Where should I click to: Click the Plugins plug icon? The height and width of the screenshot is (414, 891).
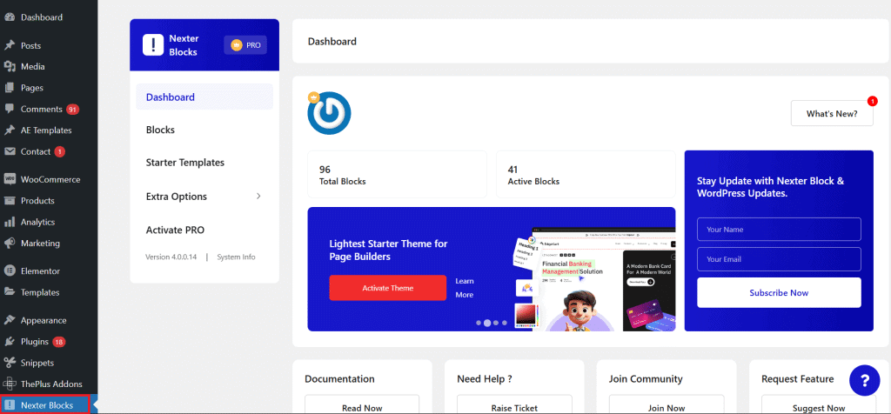[9, 342]
